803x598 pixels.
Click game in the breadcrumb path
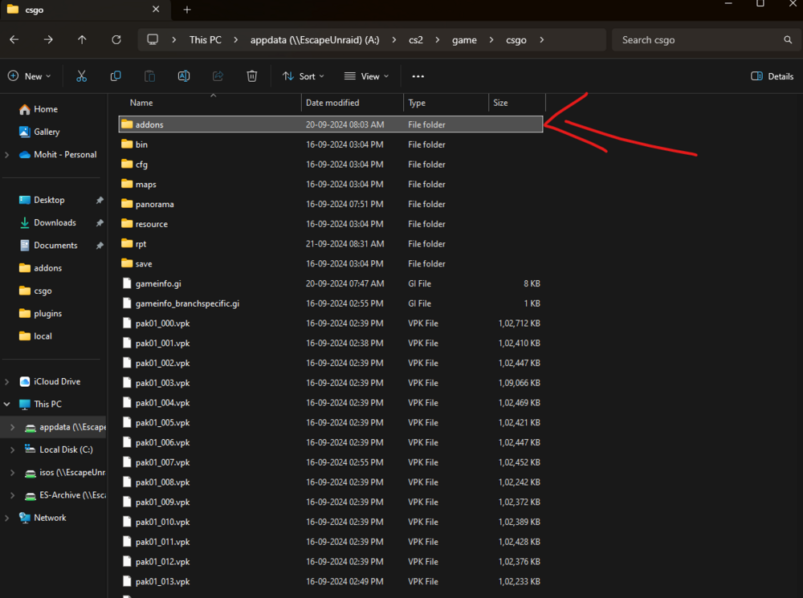pyautogui.click(x=464, y=40)
